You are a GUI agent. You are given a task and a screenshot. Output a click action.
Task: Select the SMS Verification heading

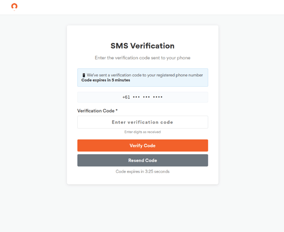[x=142, y=46]
